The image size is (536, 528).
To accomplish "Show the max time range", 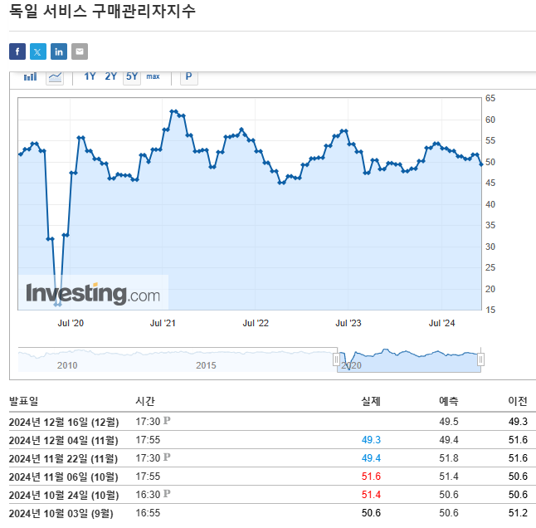I will point(153,77).
